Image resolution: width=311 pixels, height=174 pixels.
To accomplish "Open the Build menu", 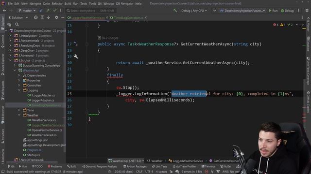I will (x=68, y=3).
